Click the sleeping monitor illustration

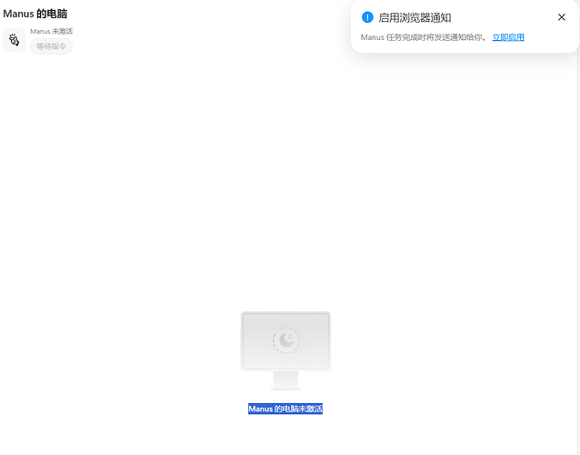coord(285,350)
